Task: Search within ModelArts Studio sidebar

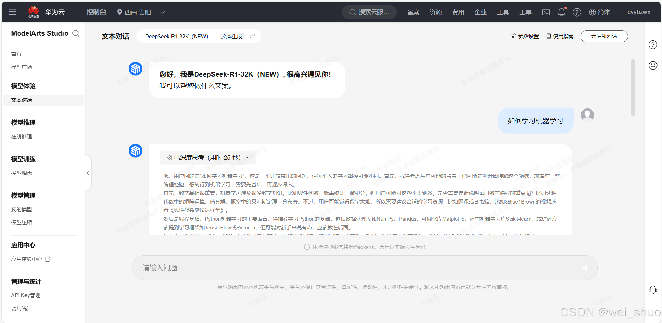Action: click(x=76, y=33)
